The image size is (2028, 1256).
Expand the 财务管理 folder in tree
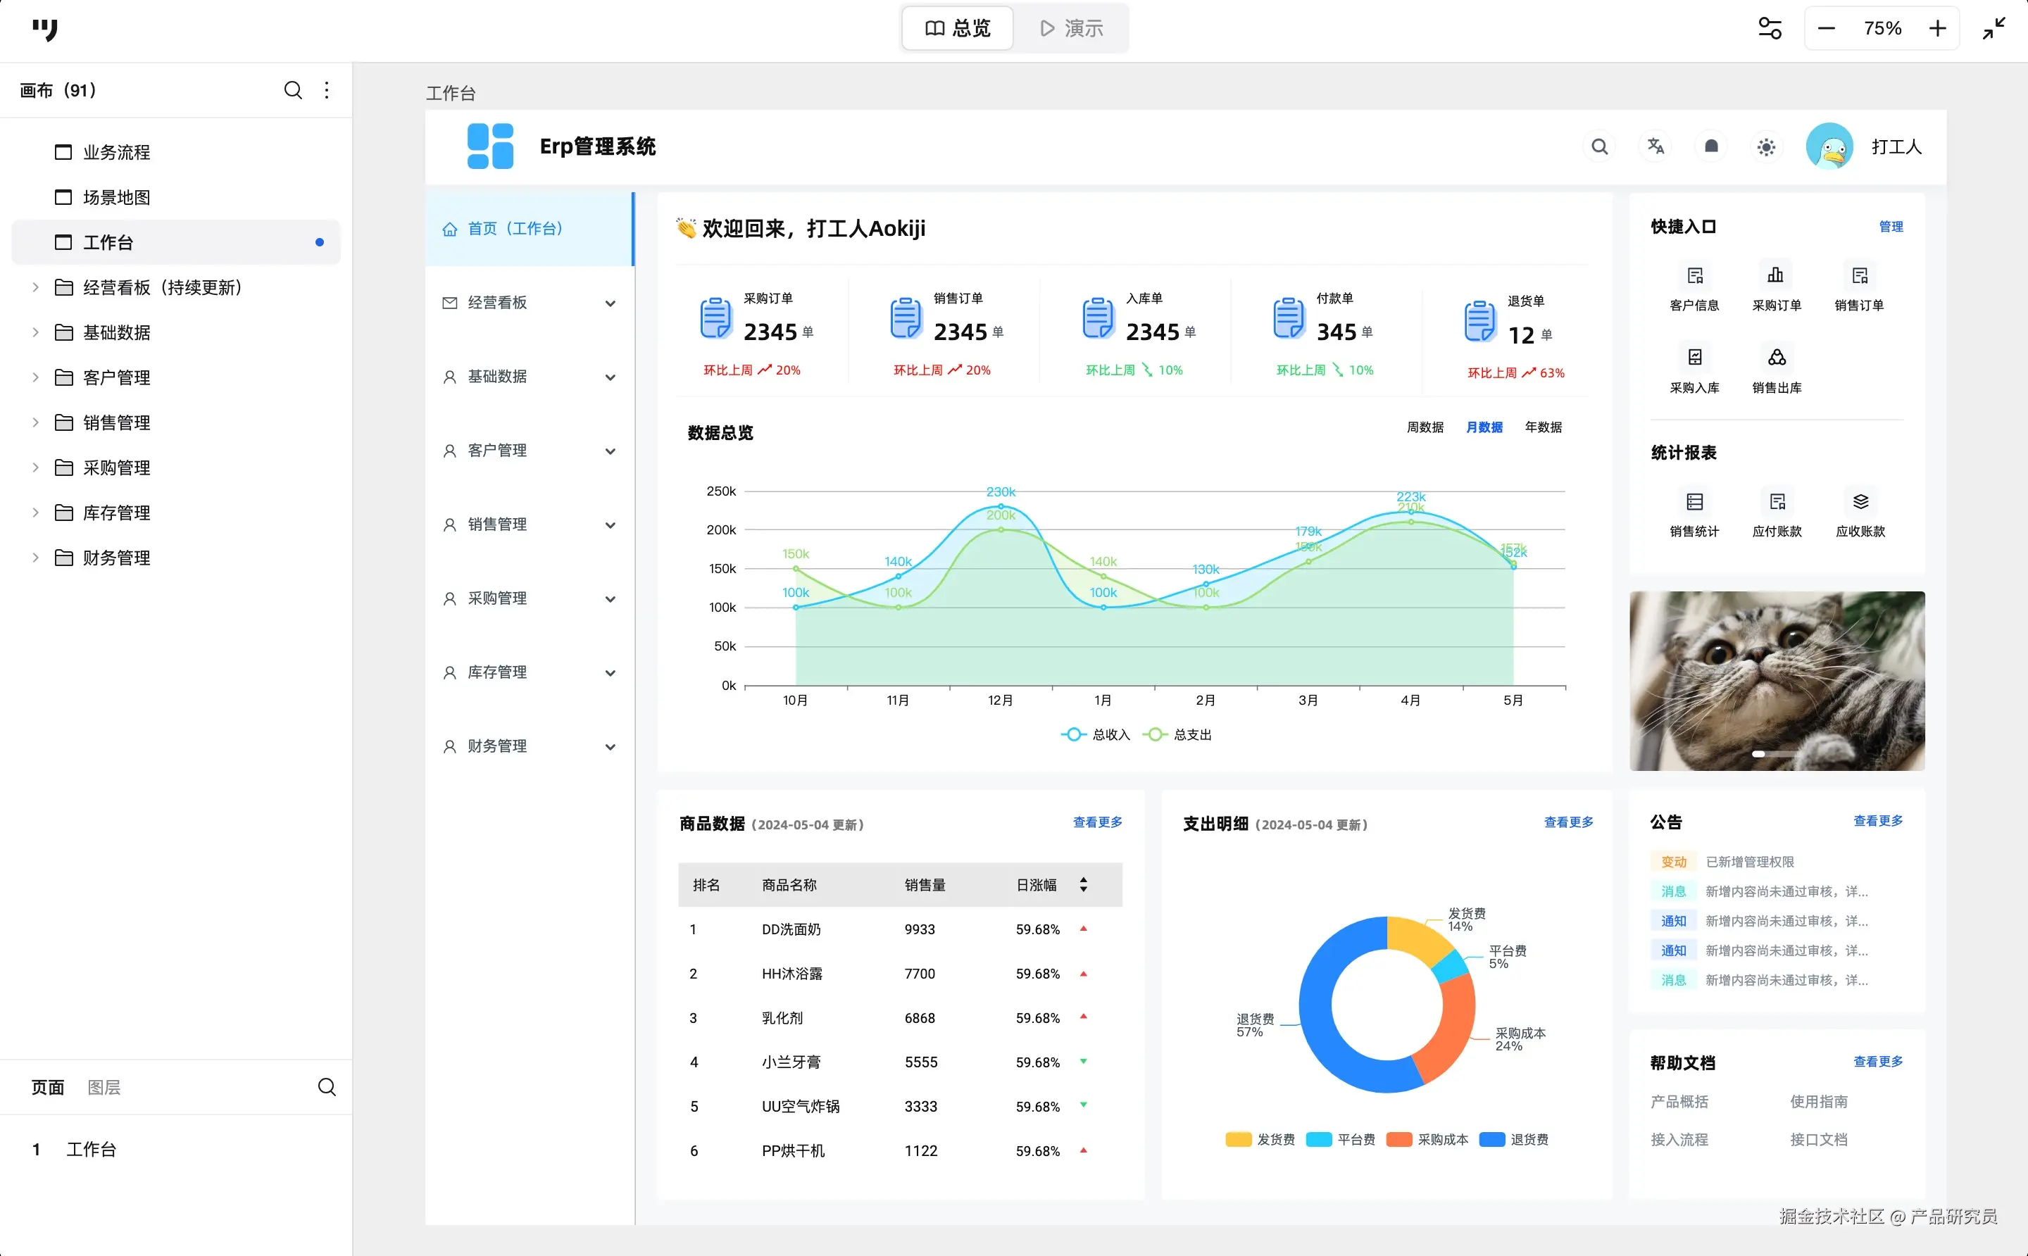click(36, 558)
